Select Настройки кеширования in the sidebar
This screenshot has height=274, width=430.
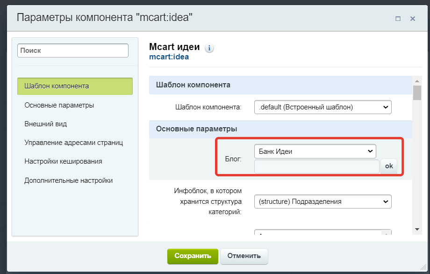click(x=63, y=161)
